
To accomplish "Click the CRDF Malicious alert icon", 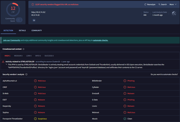I will pyautogui.click(x=35, y=87).
